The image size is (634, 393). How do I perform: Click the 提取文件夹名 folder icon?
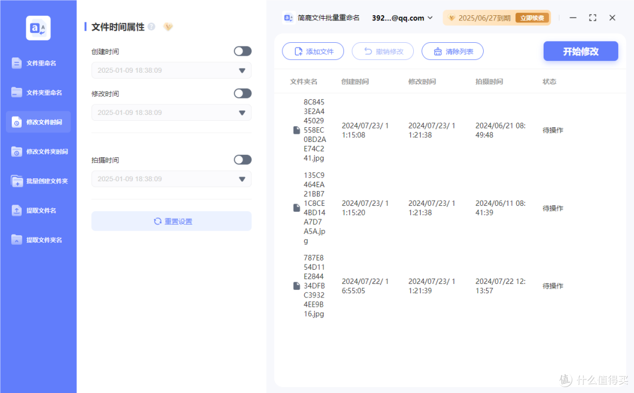click(16, 240)
